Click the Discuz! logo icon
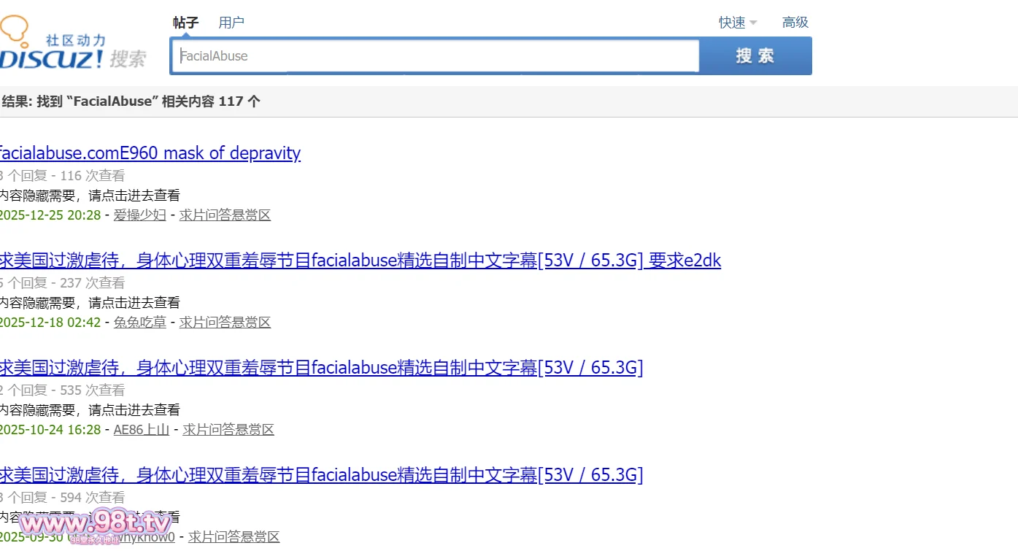The height and width of the screenshot is (551, 1018). [72, 45]
